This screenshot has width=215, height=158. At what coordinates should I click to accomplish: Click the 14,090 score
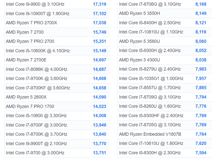pos(99,97)
